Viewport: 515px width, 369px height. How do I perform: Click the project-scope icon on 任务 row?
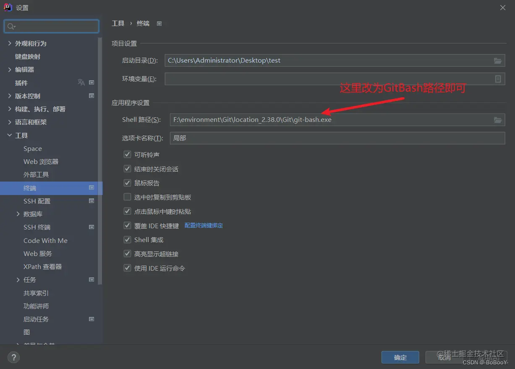point(91,279)
